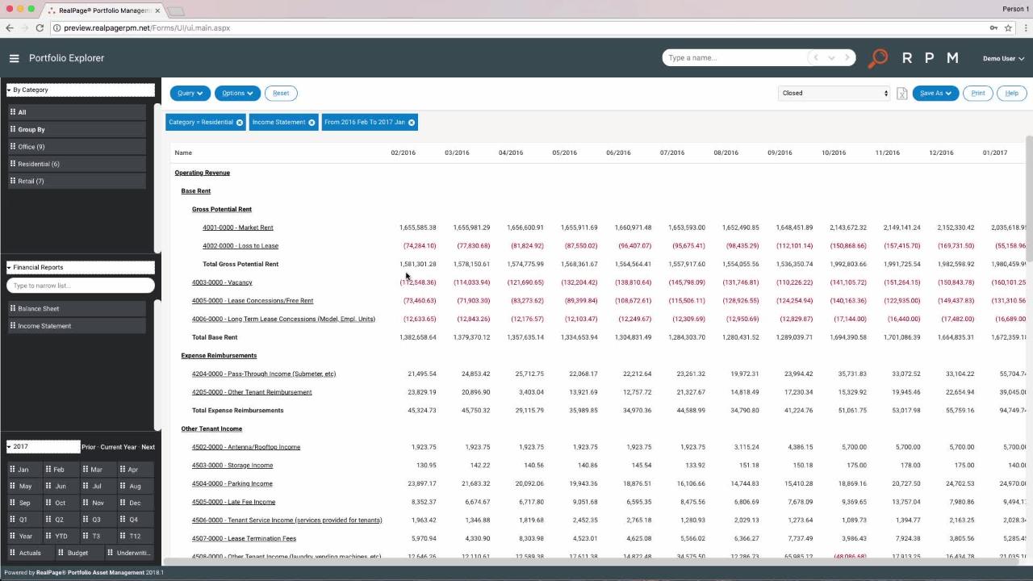This screenshot has height=581, width=1033.
Task: Open the Save As dropdown
Action: click(x=935, y=93)
